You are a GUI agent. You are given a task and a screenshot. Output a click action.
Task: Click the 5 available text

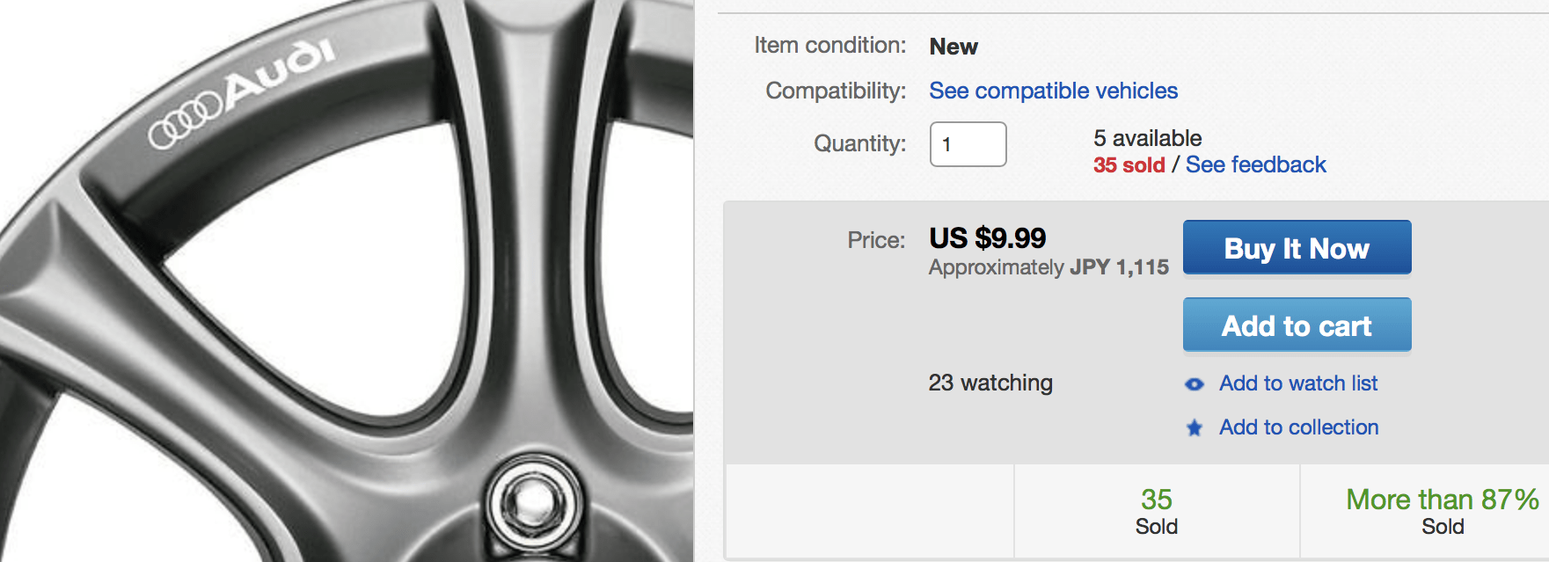pos(1147,138)
